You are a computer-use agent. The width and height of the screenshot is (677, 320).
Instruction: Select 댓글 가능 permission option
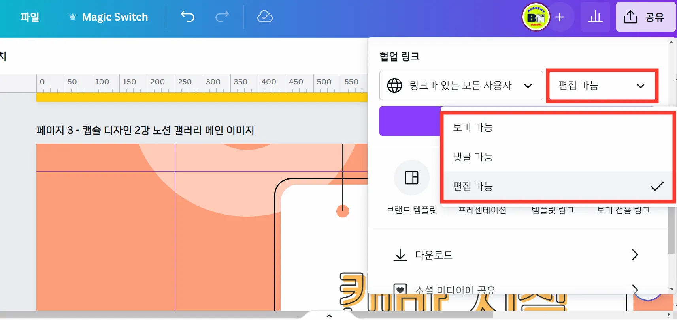pos(558,157)
